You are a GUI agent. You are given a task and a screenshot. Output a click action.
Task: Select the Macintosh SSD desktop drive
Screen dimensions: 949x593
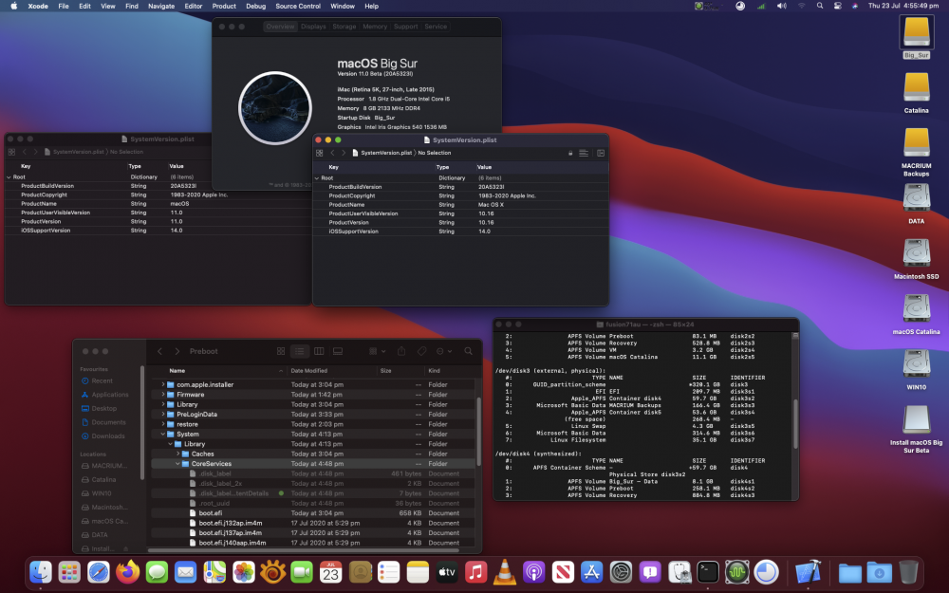coord(917,253)
